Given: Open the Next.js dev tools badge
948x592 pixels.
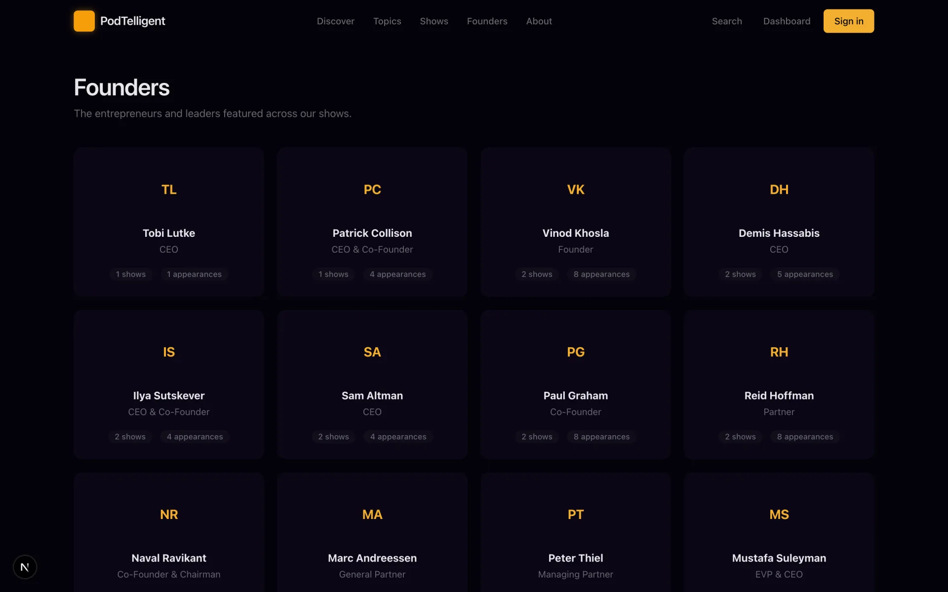Looking at the screenshot, I should (25, 567).
